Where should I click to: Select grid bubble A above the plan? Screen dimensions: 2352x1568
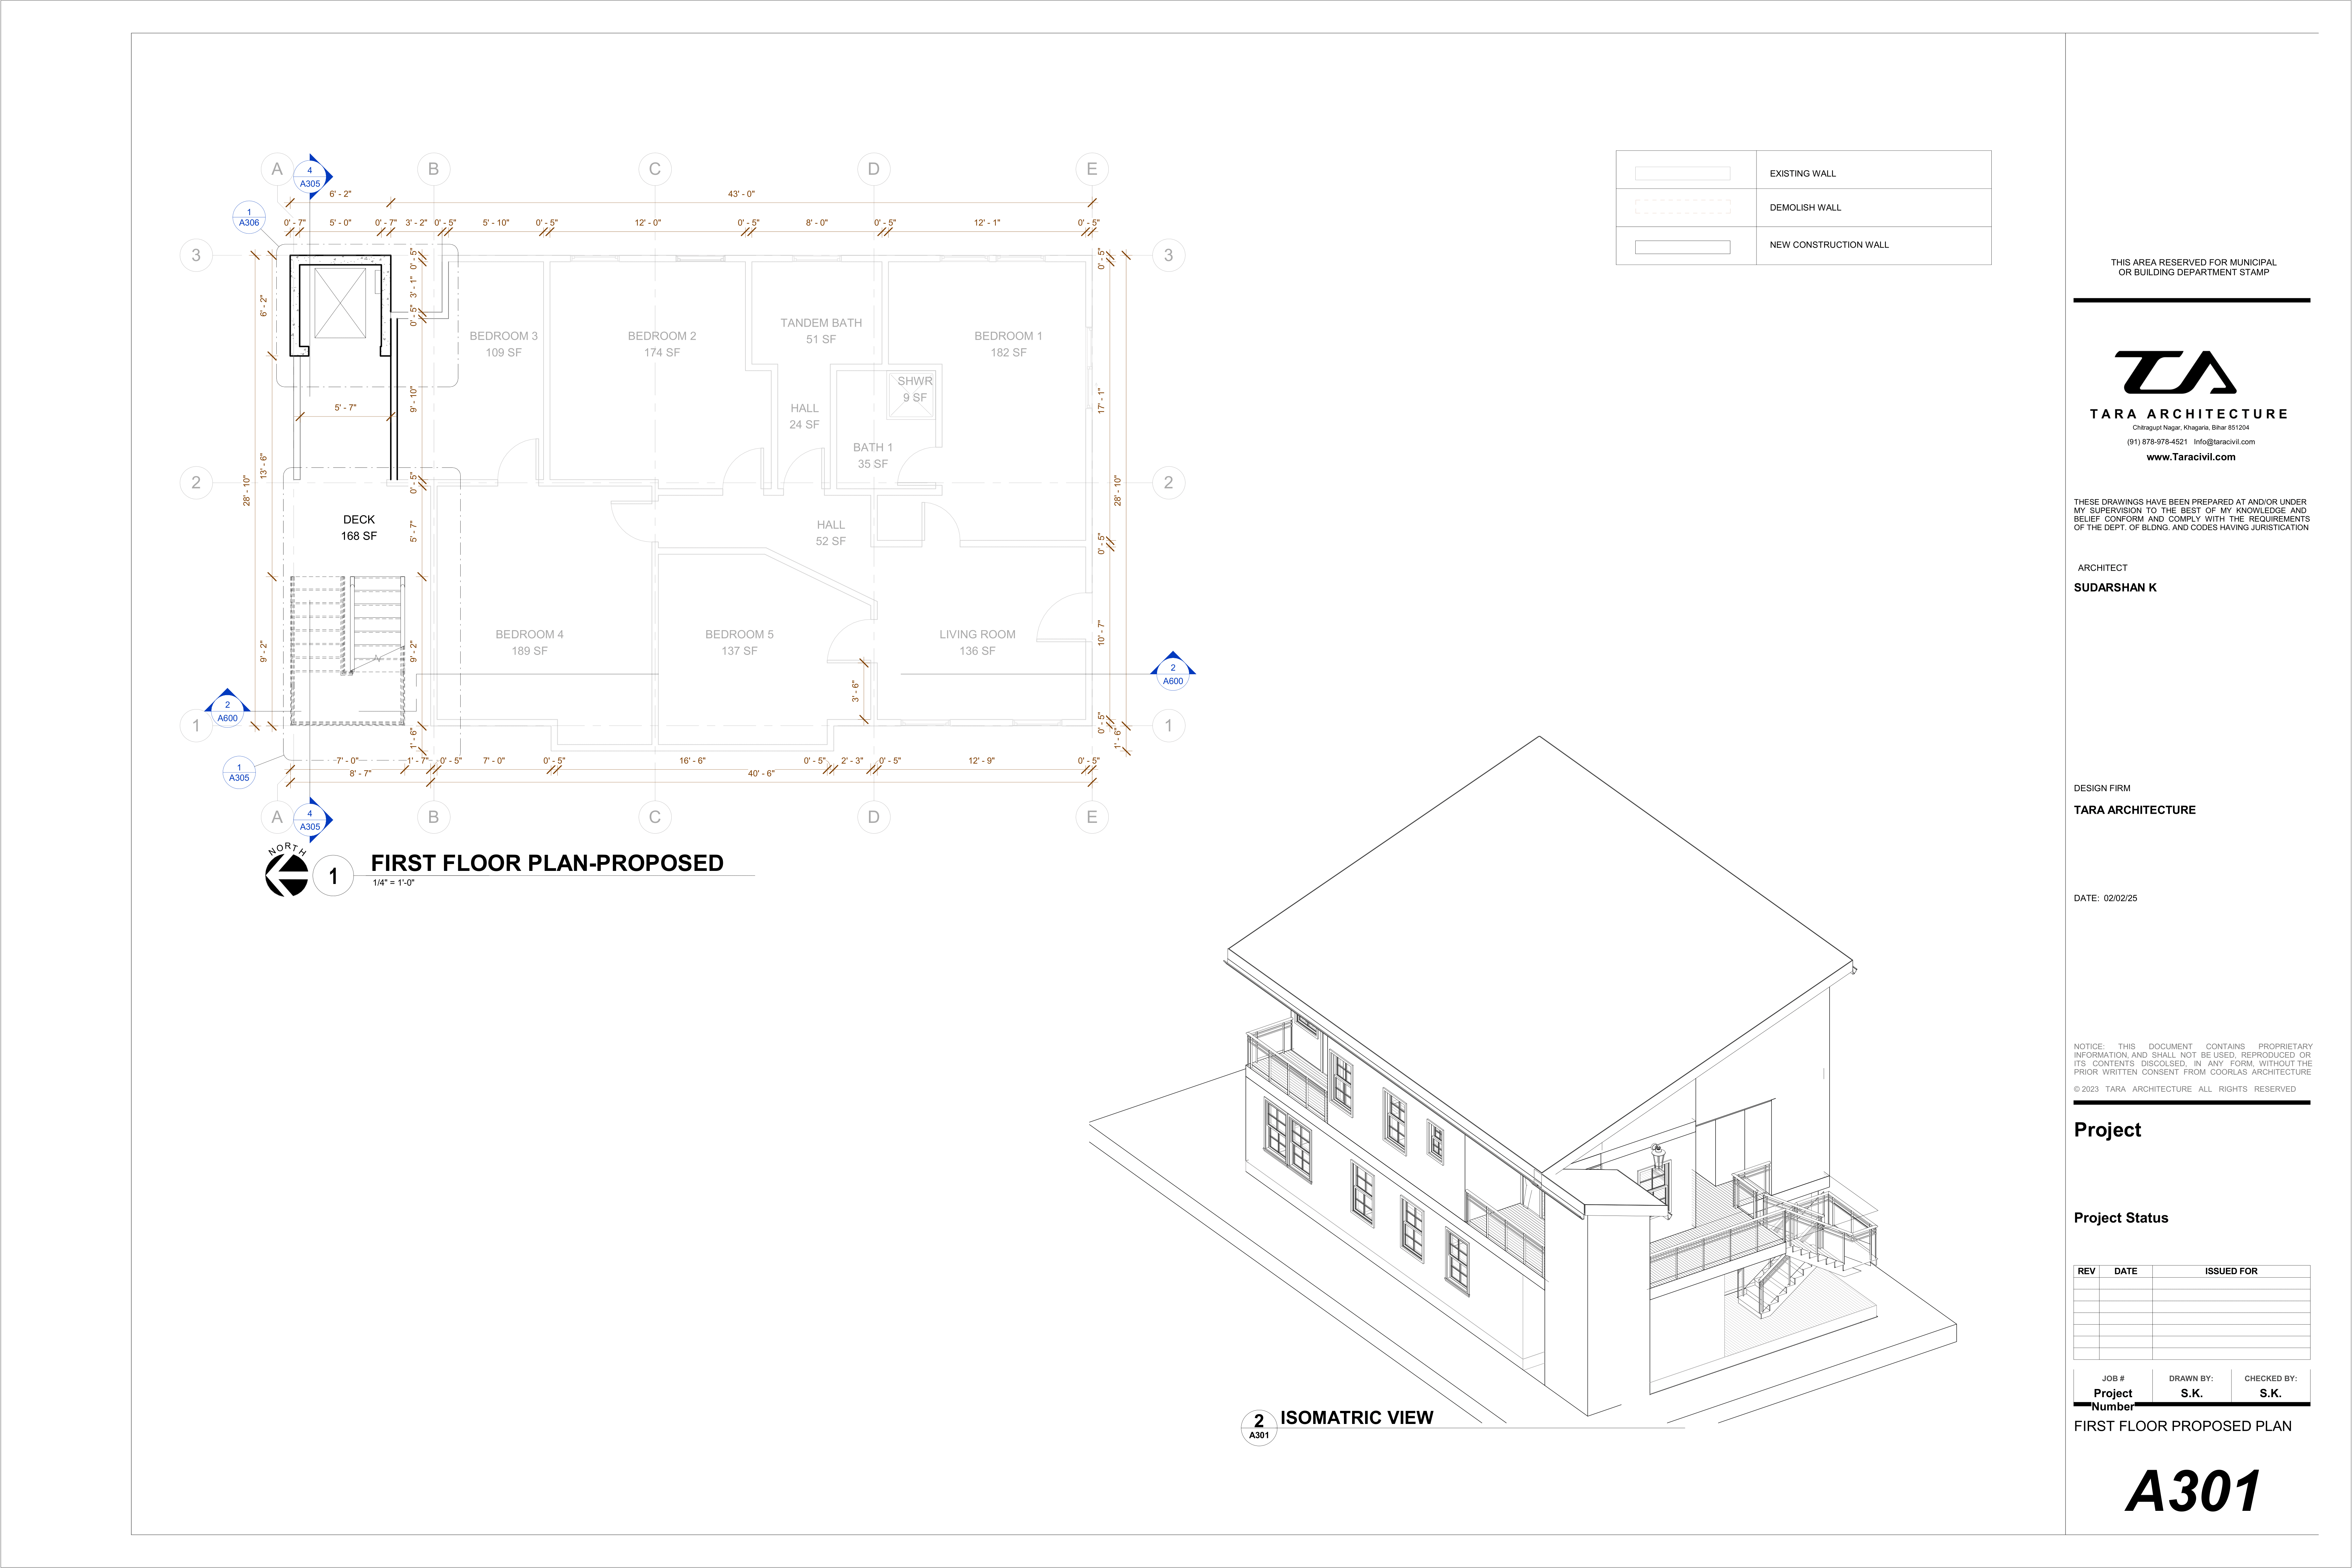coord(277,169)
